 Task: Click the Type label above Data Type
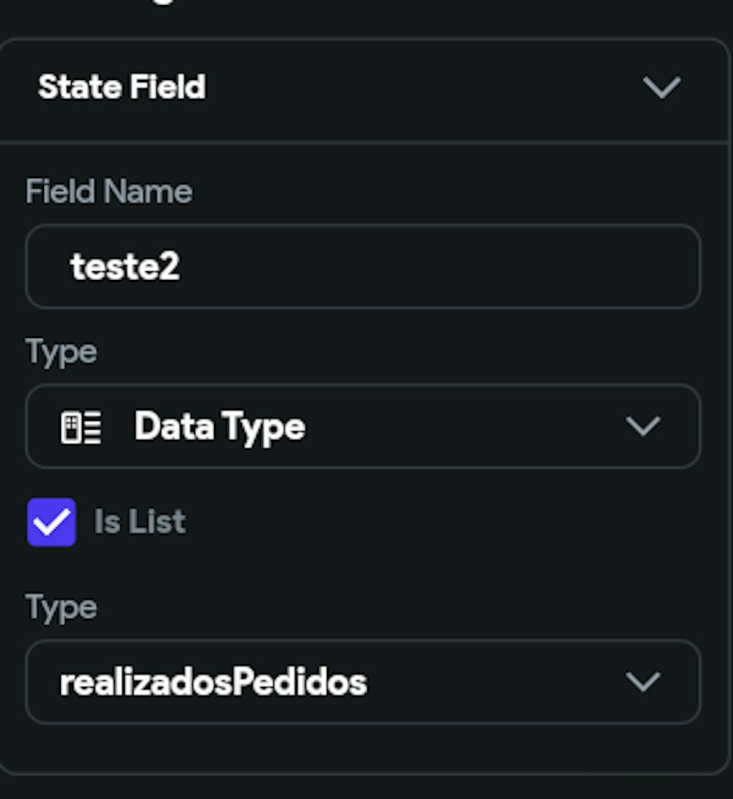(x=61, y=353)
